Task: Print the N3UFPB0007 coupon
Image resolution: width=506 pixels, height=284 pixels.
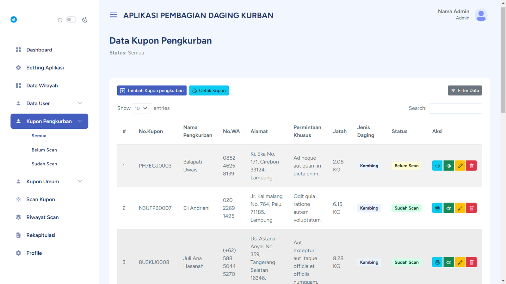Action: [x=437, y=208]
